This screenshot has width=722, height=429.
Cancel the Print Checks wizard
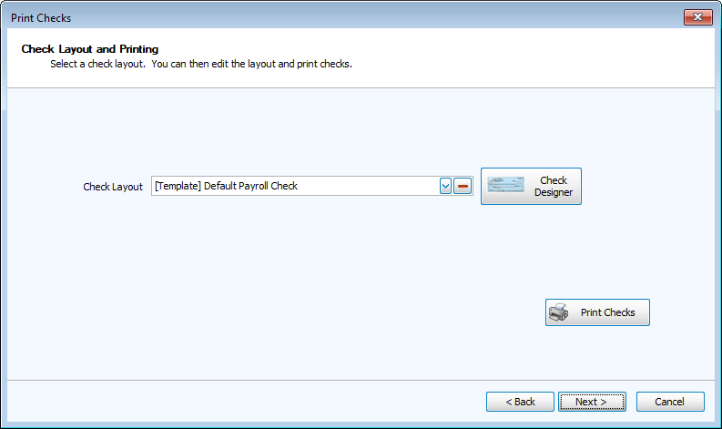pos(669,402)
